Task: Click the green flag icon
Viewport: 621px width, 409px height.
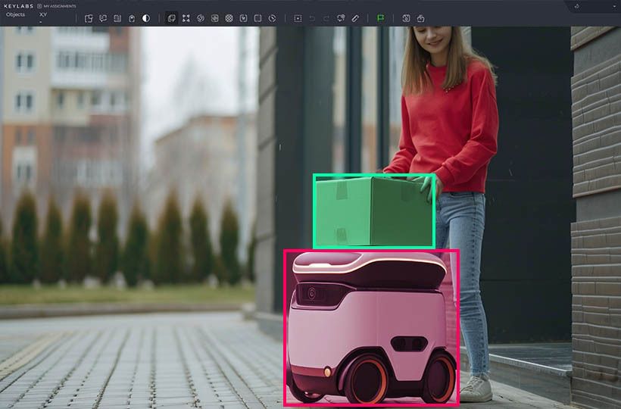Action: click(381, 18)
